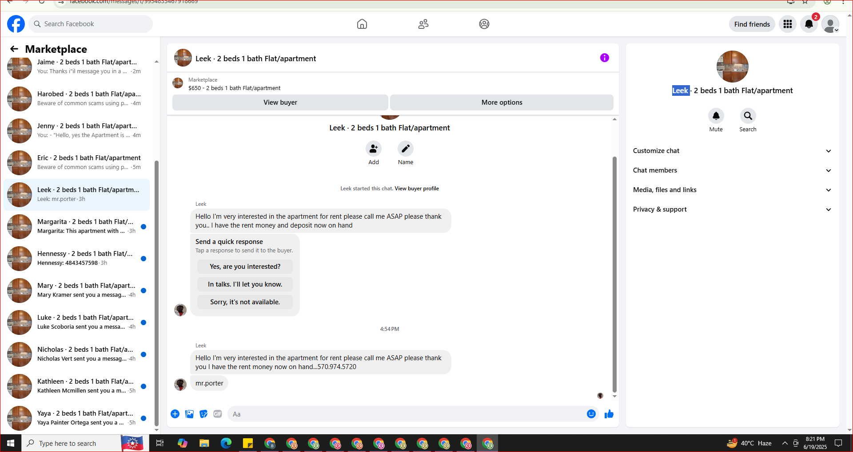Open Windows notification center icon

pyautogui.click(x=838, y=443)
